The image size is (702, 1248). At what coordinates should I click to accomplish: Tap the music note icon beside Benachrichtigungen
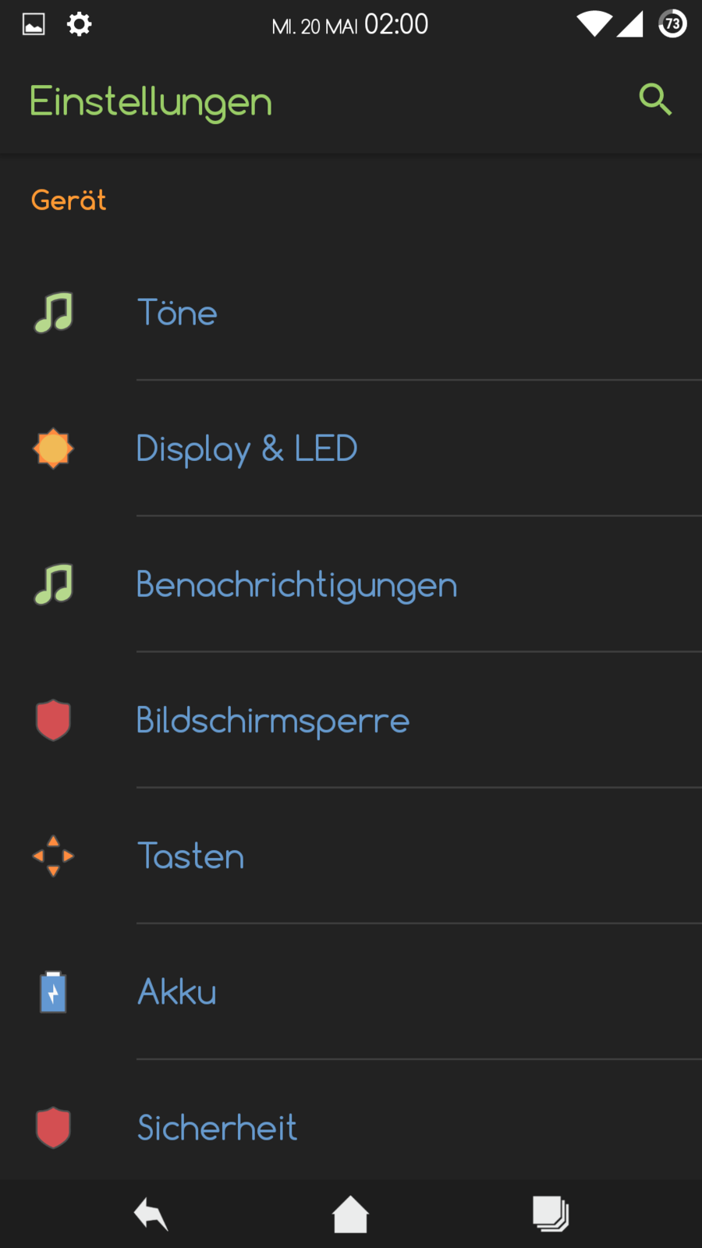click(x=53, y=584)
